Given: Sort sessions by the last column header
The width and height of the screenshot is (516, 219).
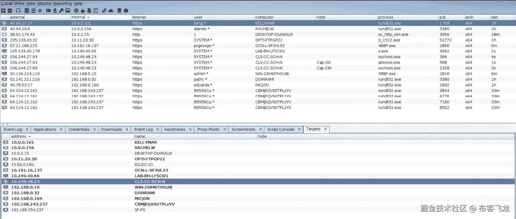Looking at the screenshot, I should pyautogui.click(x=503, y=17).
